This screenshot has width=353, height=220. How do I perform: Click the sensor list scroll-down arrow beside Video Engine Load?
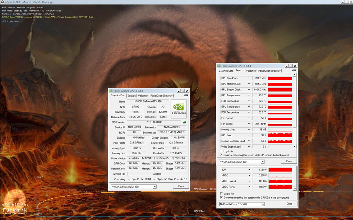coord(294,147)
